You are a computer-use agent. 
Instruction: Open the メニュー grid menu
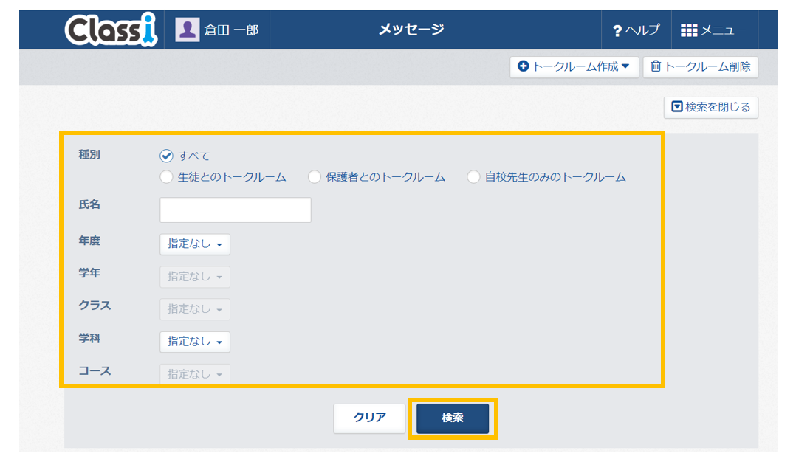tap(713, 30)
